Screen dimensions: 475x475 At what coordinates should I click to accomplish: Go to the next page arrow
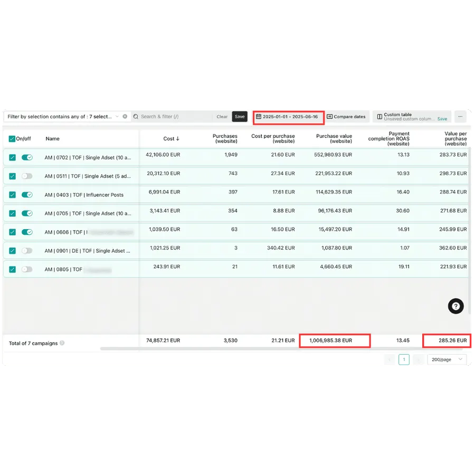tap(419, 359)
